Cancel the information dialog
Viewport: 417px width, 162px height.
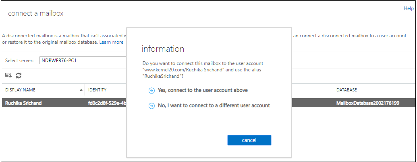(249, 140)
